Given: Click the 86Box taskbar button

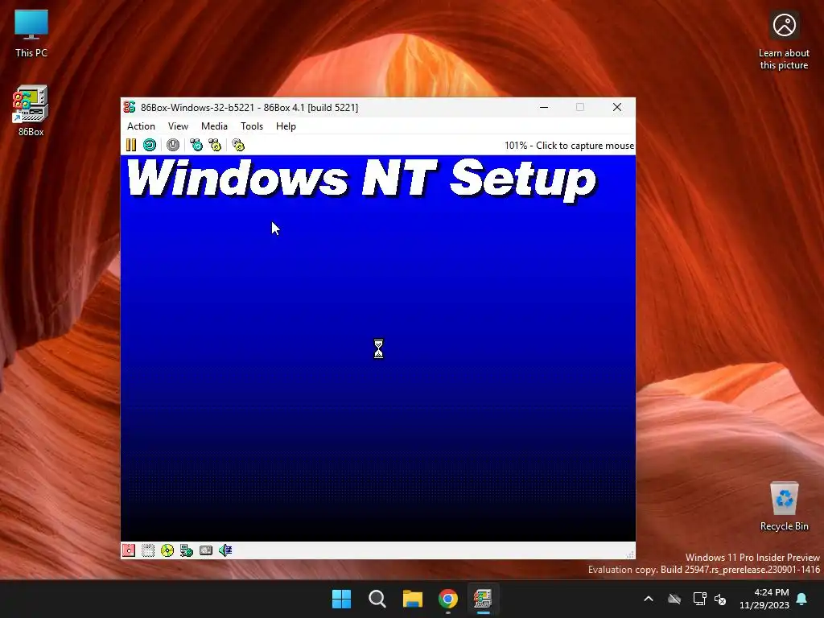Looking at the screenshot, I should point(484,599).
